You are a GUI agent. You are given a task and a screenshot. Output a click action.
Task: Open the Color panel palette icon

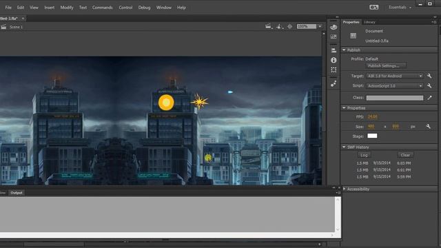pyautogui.click(x=334, y=28)
